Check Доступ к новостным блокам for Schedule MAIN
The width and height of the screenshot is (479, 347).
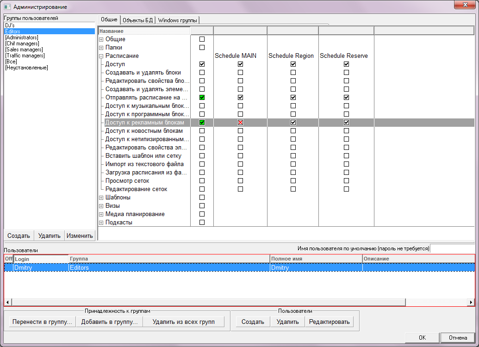click(x=240, y=131)
